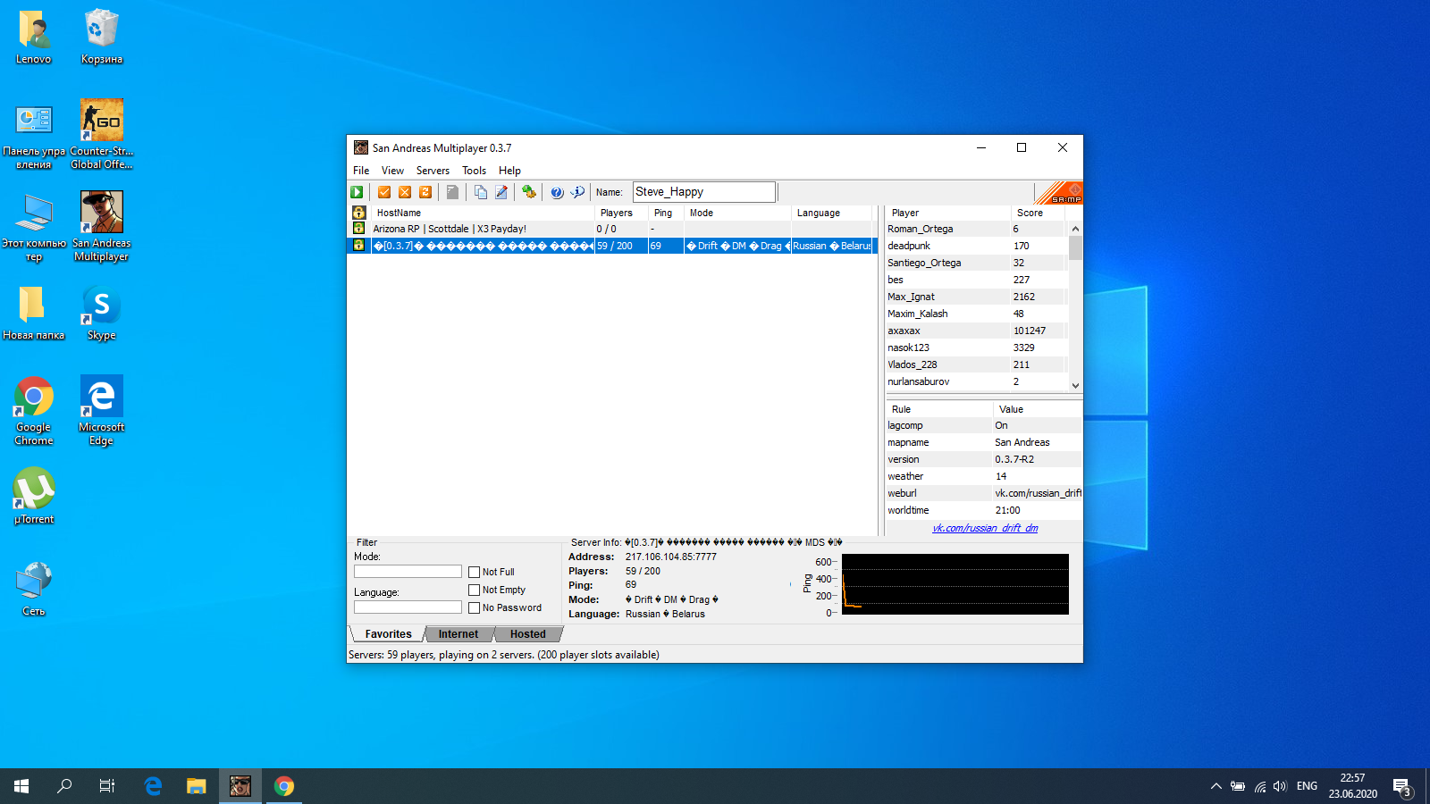Select San Andreas Multiplayer desktop shortcut
The image size is (1430, 804).
(x=102, y=226)
